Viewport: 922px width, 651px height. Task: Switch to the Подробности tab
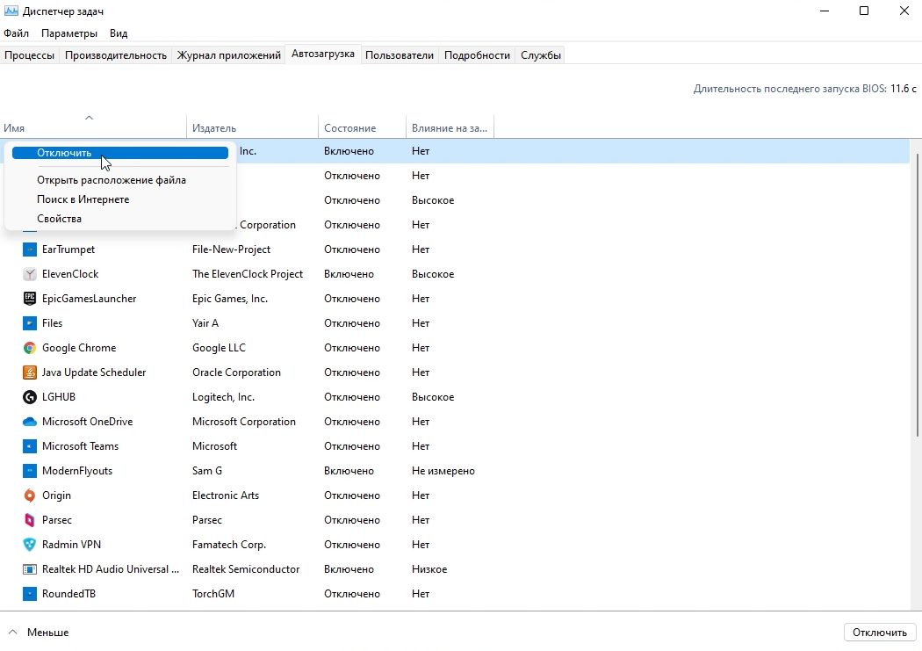[x=477, y=55]
